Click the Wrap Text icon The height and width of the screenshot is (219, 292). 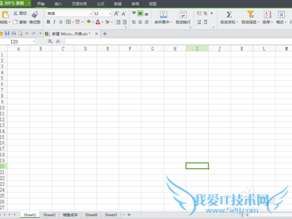coord(183,15)
